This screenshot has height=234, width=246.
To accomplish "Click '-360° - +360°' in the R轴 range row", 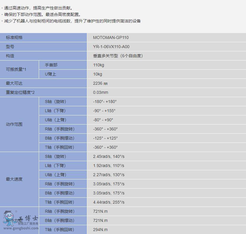I will click(x=105, y=129).
